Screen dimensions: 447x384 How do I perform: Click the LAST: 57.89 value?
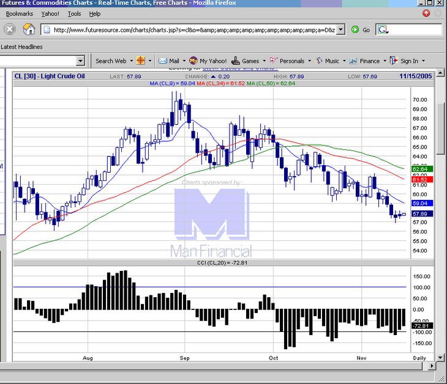[126, 76]
